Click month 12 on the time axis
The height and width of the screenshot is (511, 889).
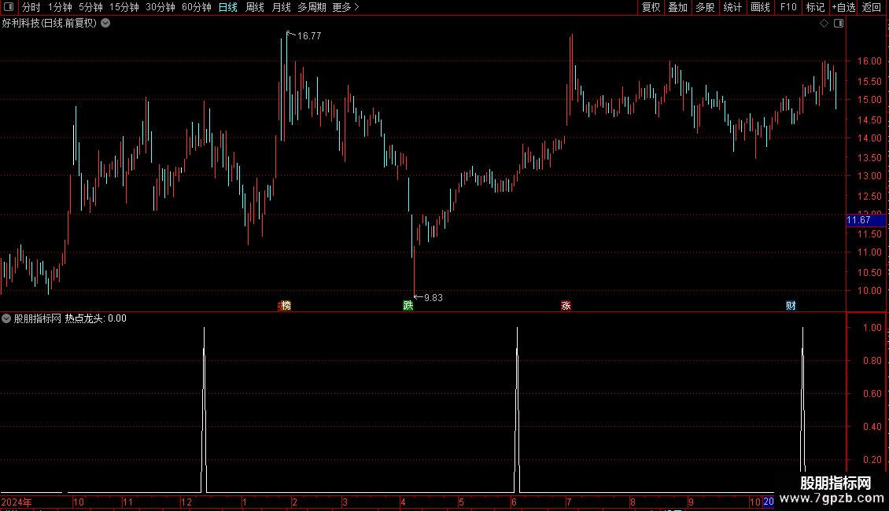click(186, 502)
